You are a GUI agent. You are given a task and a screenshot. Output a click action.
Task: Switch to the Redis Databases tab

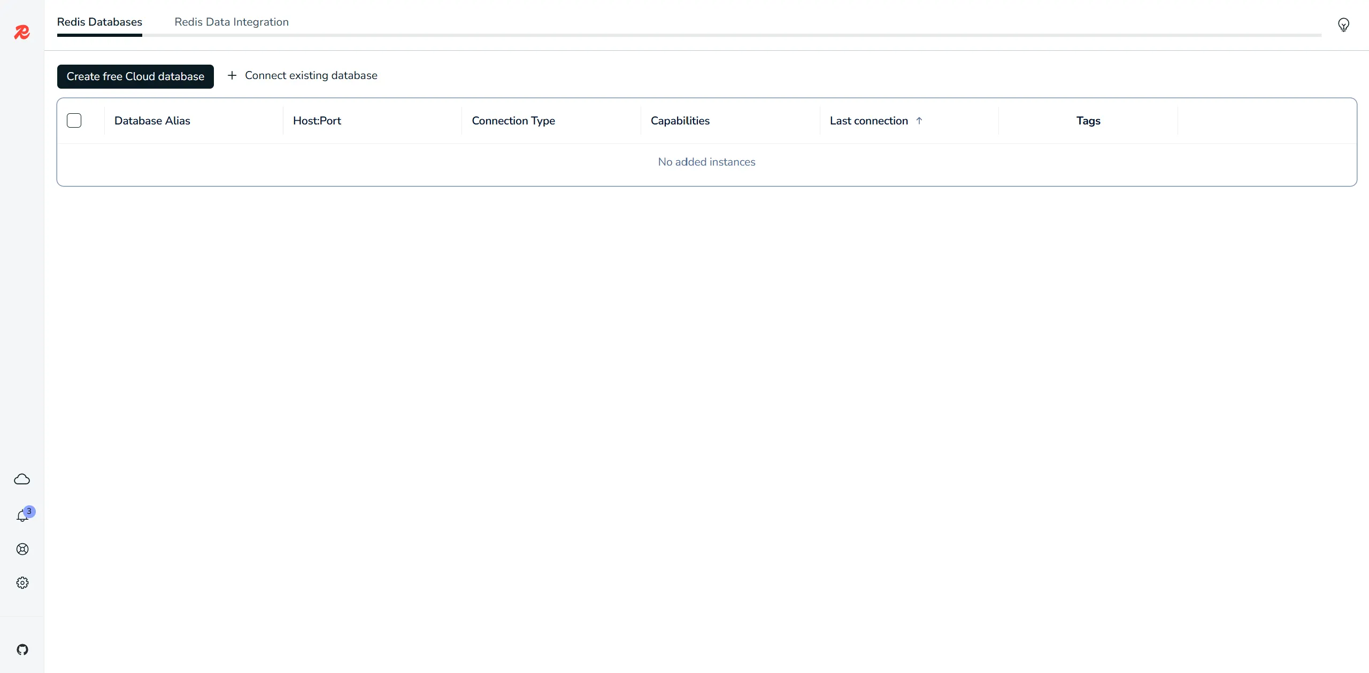(x=99, y=22)
